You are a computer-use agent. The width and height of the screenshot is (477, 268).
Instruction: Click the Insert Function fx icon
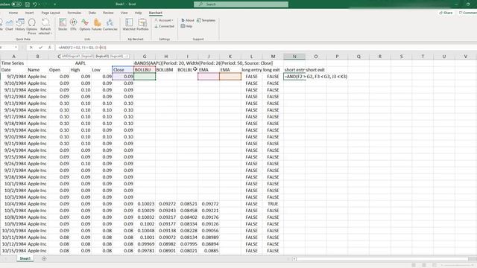(50, 48)
